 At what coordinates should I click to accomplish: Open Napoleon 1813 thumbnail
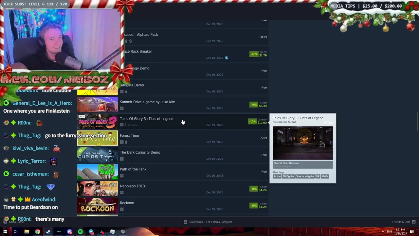tap(98, 189)
